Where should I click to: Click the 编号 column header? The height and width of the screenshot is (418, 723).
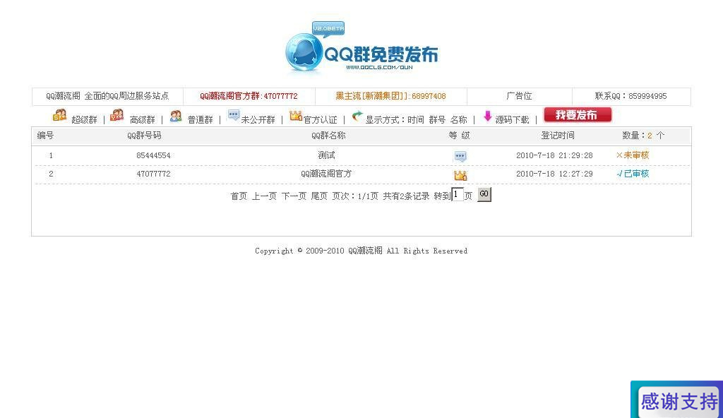pos(45,136)
